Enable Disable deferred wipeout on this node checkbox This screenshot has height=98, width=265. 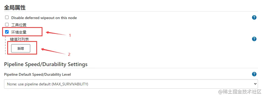(x=7, y=17)
